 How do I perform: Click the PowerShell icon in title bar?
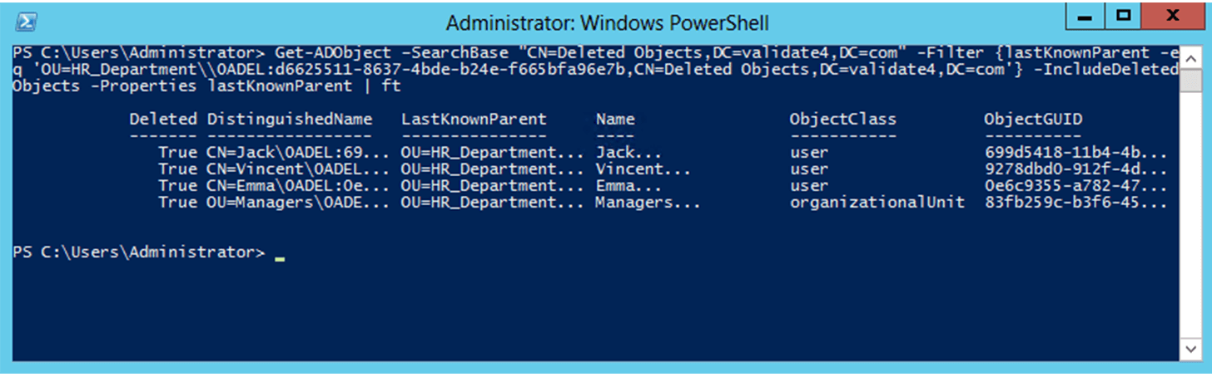point(25,20)
